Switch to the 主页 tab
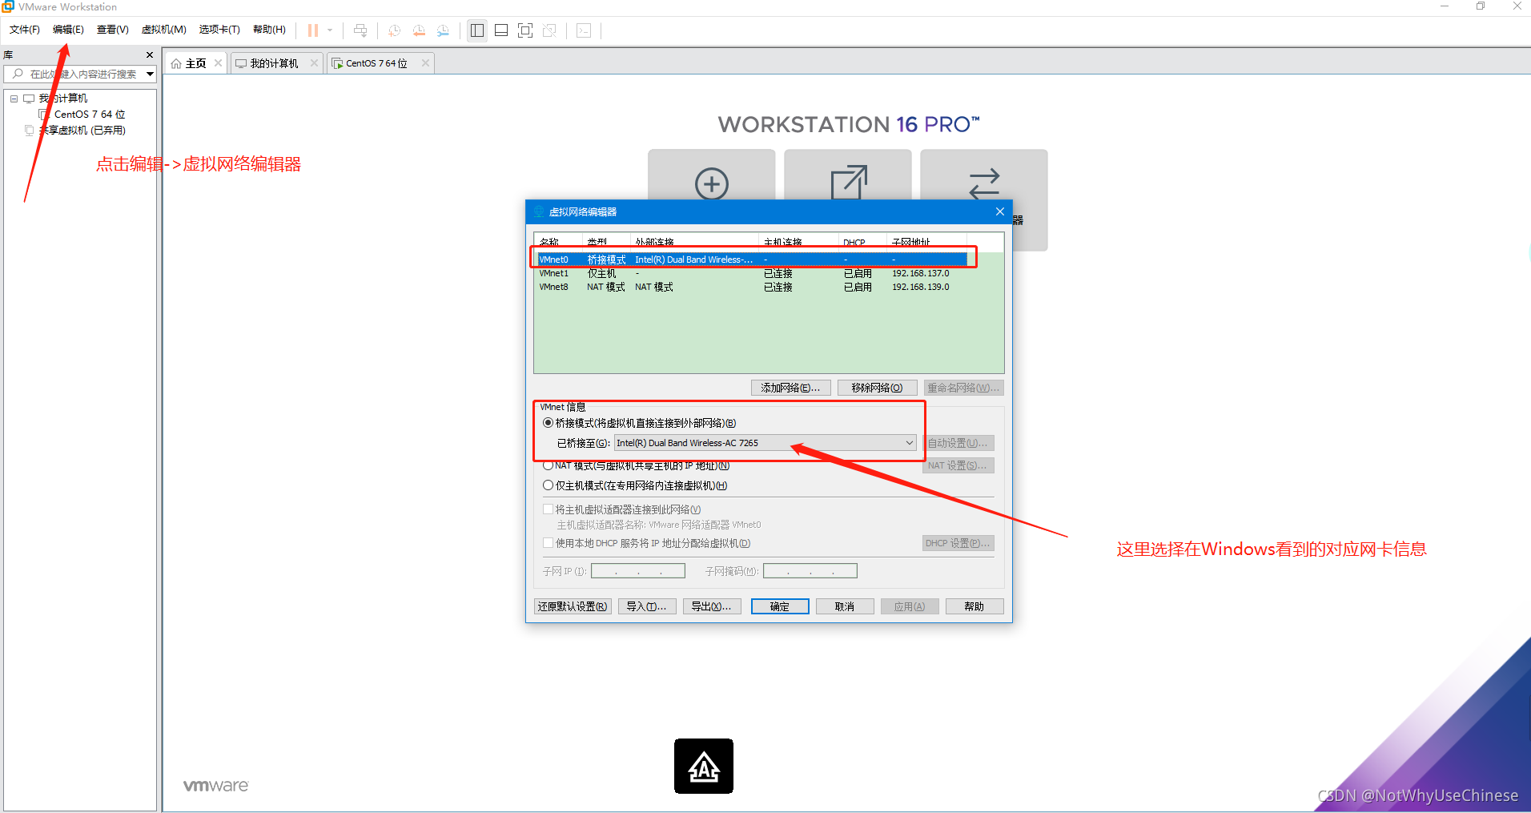Screen dimensions: 1531x813 pyautogui.click(x=195, y=63)
